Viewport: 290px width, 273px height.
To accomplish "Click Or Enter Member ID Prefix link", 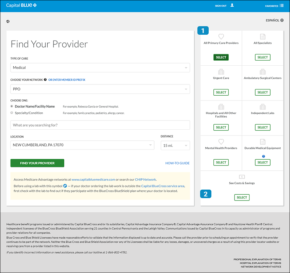I will click(67, 80).
